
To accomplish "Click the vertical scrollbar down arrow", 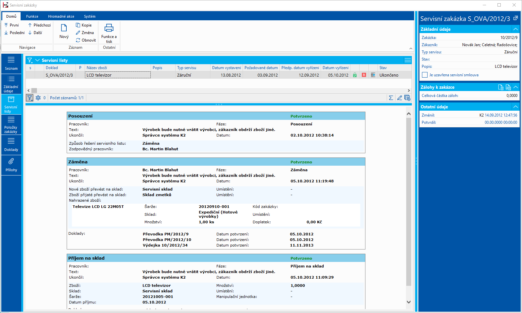I will click(x=409, y=302).
